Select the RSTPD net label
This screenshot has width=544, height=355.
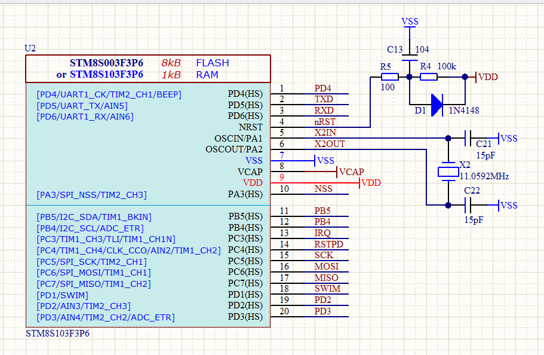pyautogui.click(x=328, y=244)
